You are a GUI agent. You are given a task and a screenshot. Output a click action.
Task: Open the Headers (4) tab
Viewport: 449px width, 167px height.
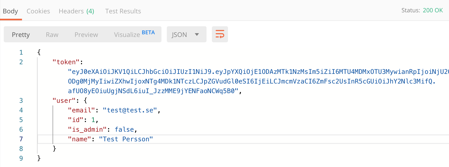click(76, 11)
